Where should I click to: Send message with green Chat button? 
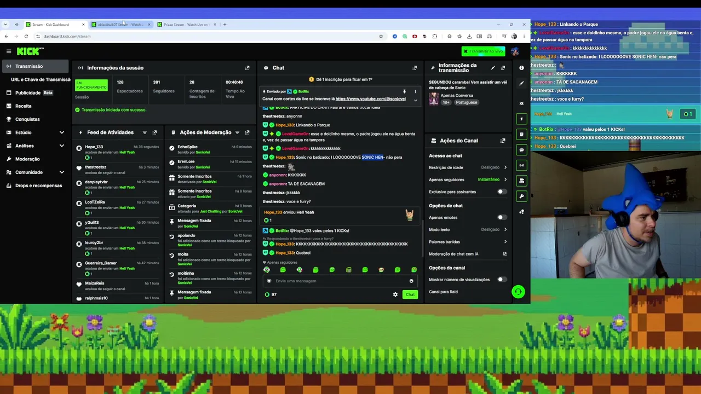[410, 294]
